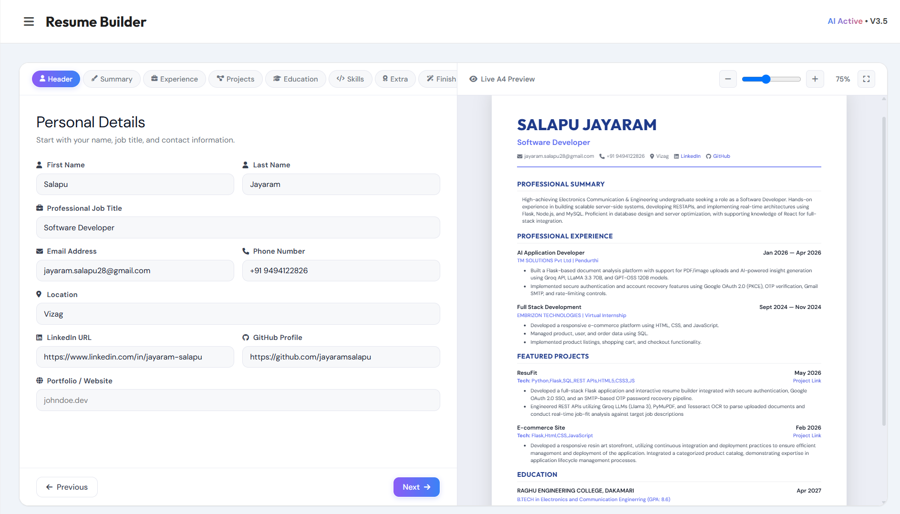The image size is (900, 514).
Task: Open the hamburger menu icon
Action: (29, 21)
